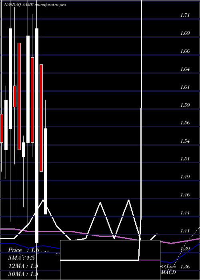Click the 1.51 price label
200x280 pixels.
coord(185,159)
